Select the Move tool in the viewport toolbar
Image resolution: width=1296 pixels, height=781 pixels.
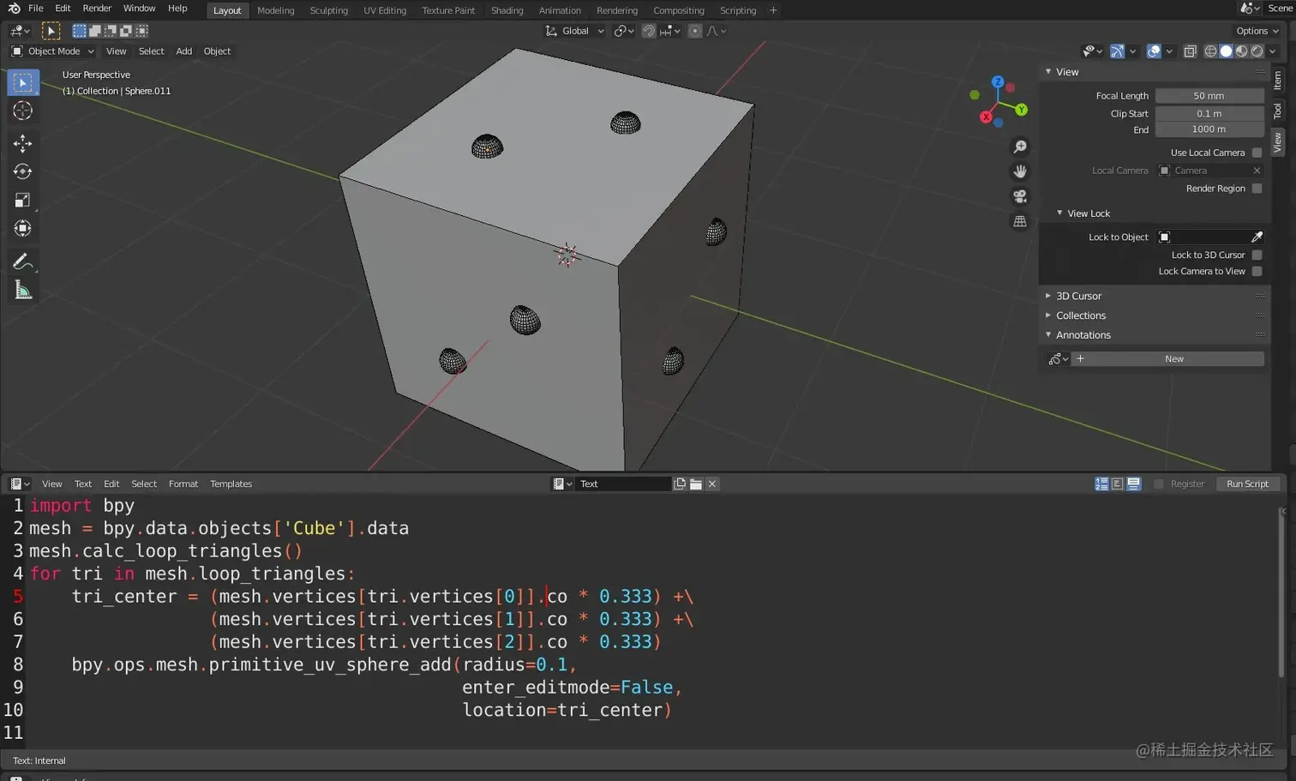tap(23, 143)
